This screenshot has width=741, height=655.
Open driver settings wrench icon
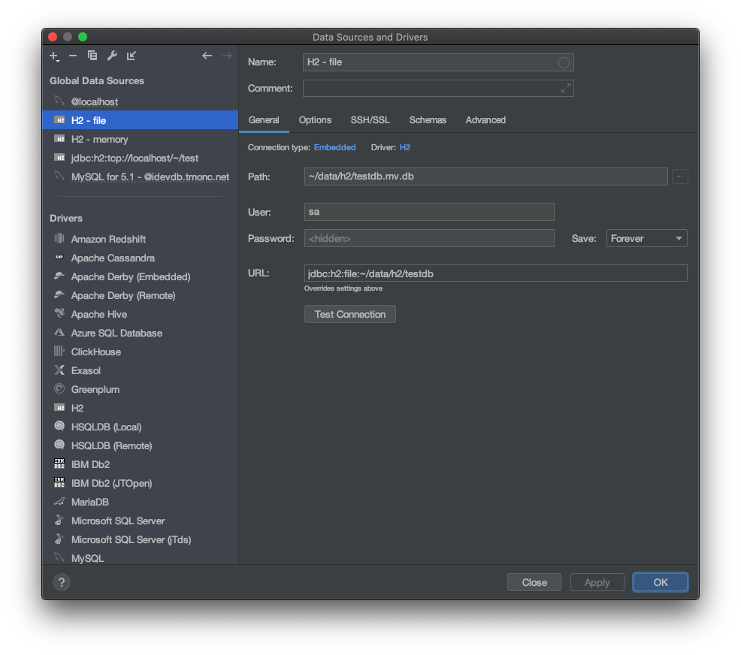pyautogui.click(x=112, y=56)
